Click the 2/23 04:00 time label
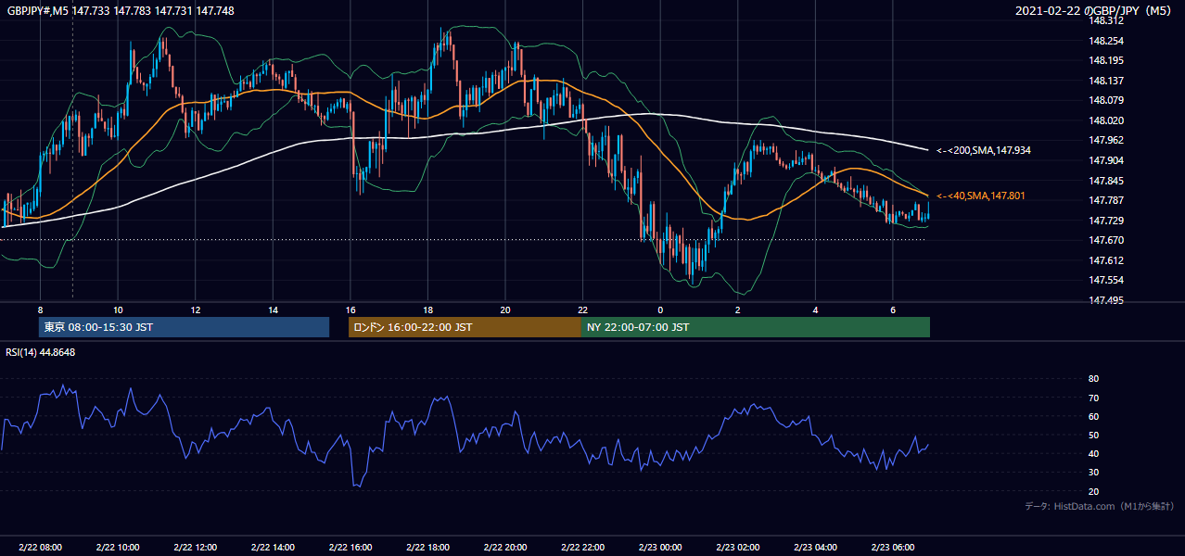The height and width of the screenshot is (556, 1185). [x=815, y=548]
